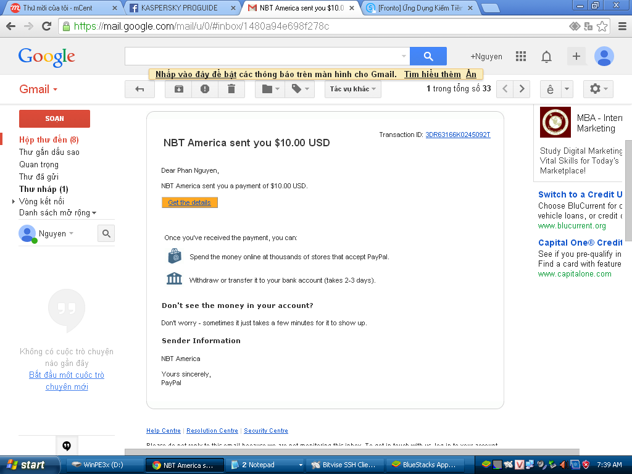Open the Security Centre link
This screenshot has width=632, height=474.
pos(265,430)
